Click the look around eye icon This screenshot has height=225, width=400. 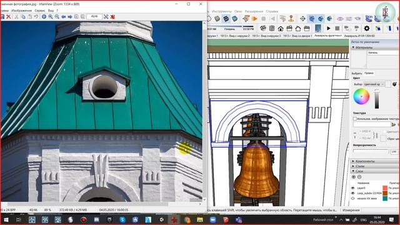340,19
